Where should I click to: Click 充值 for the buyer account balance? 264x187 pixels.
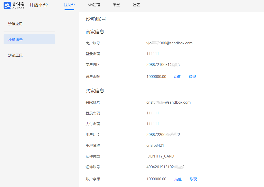point(178,179)
